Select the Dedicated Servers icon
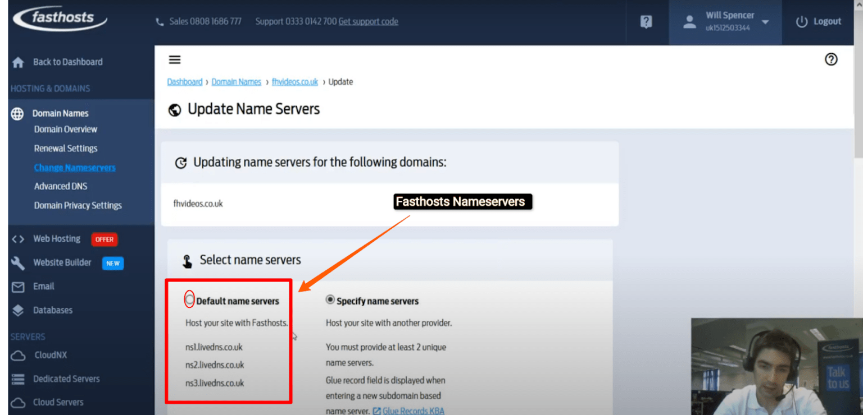Image resolution: width=863 pixels, height=415 pixels. (18, 379)
